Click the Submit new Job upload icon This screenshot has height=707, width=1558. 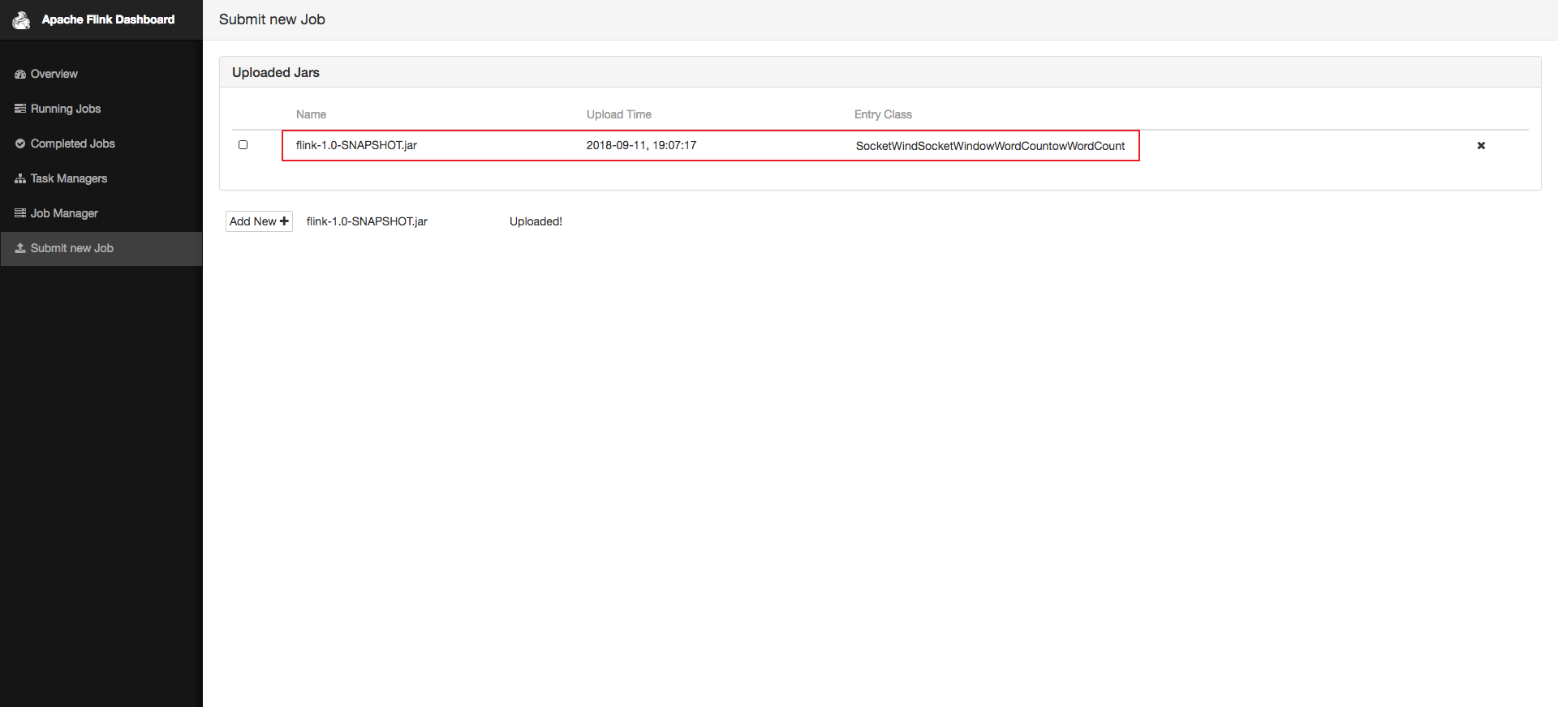pos(20,248)
